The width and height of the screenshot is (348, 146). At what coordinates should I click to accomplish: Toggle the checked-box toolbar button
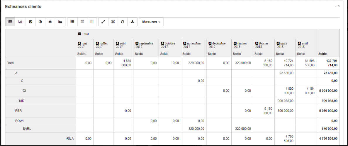point(30,22)
